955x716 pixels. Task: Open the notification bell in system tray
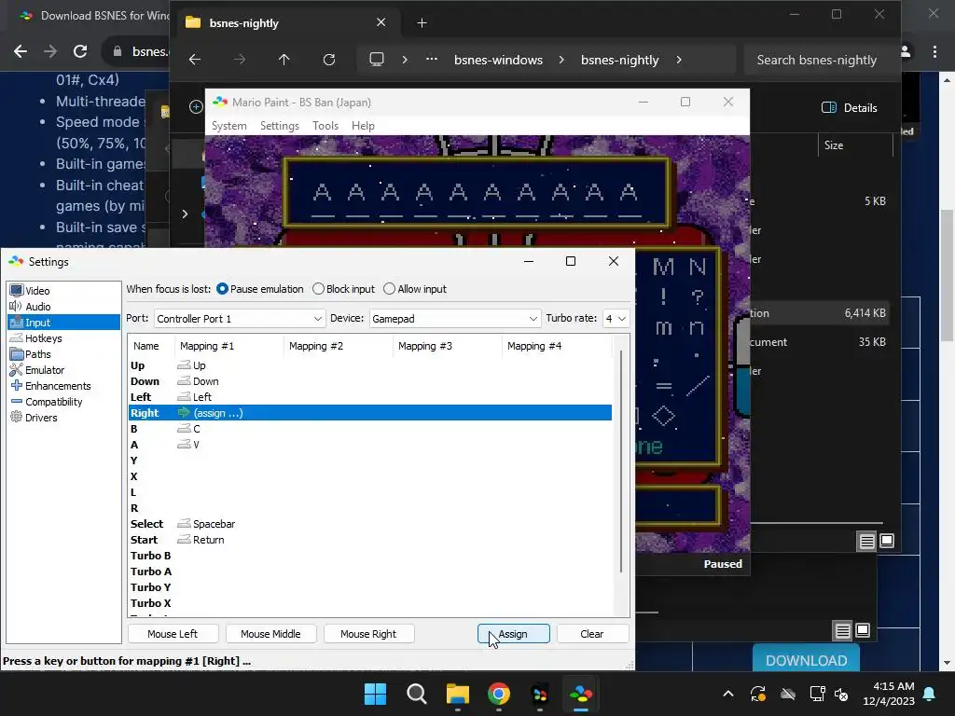click(x=930, y=694)
